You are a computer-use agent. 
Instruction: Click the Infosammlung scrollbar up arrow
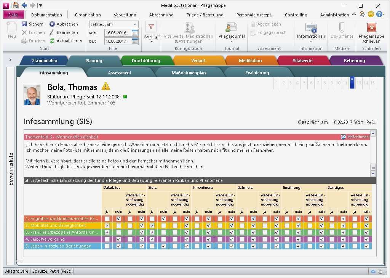click(x=373, y=133)
